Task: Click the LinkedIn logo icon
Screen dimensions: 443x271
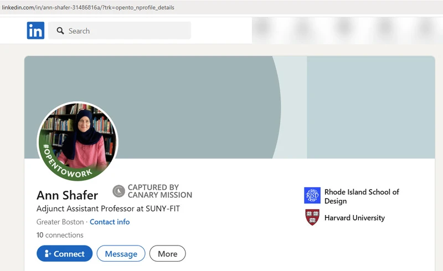Action: (35, 30)
